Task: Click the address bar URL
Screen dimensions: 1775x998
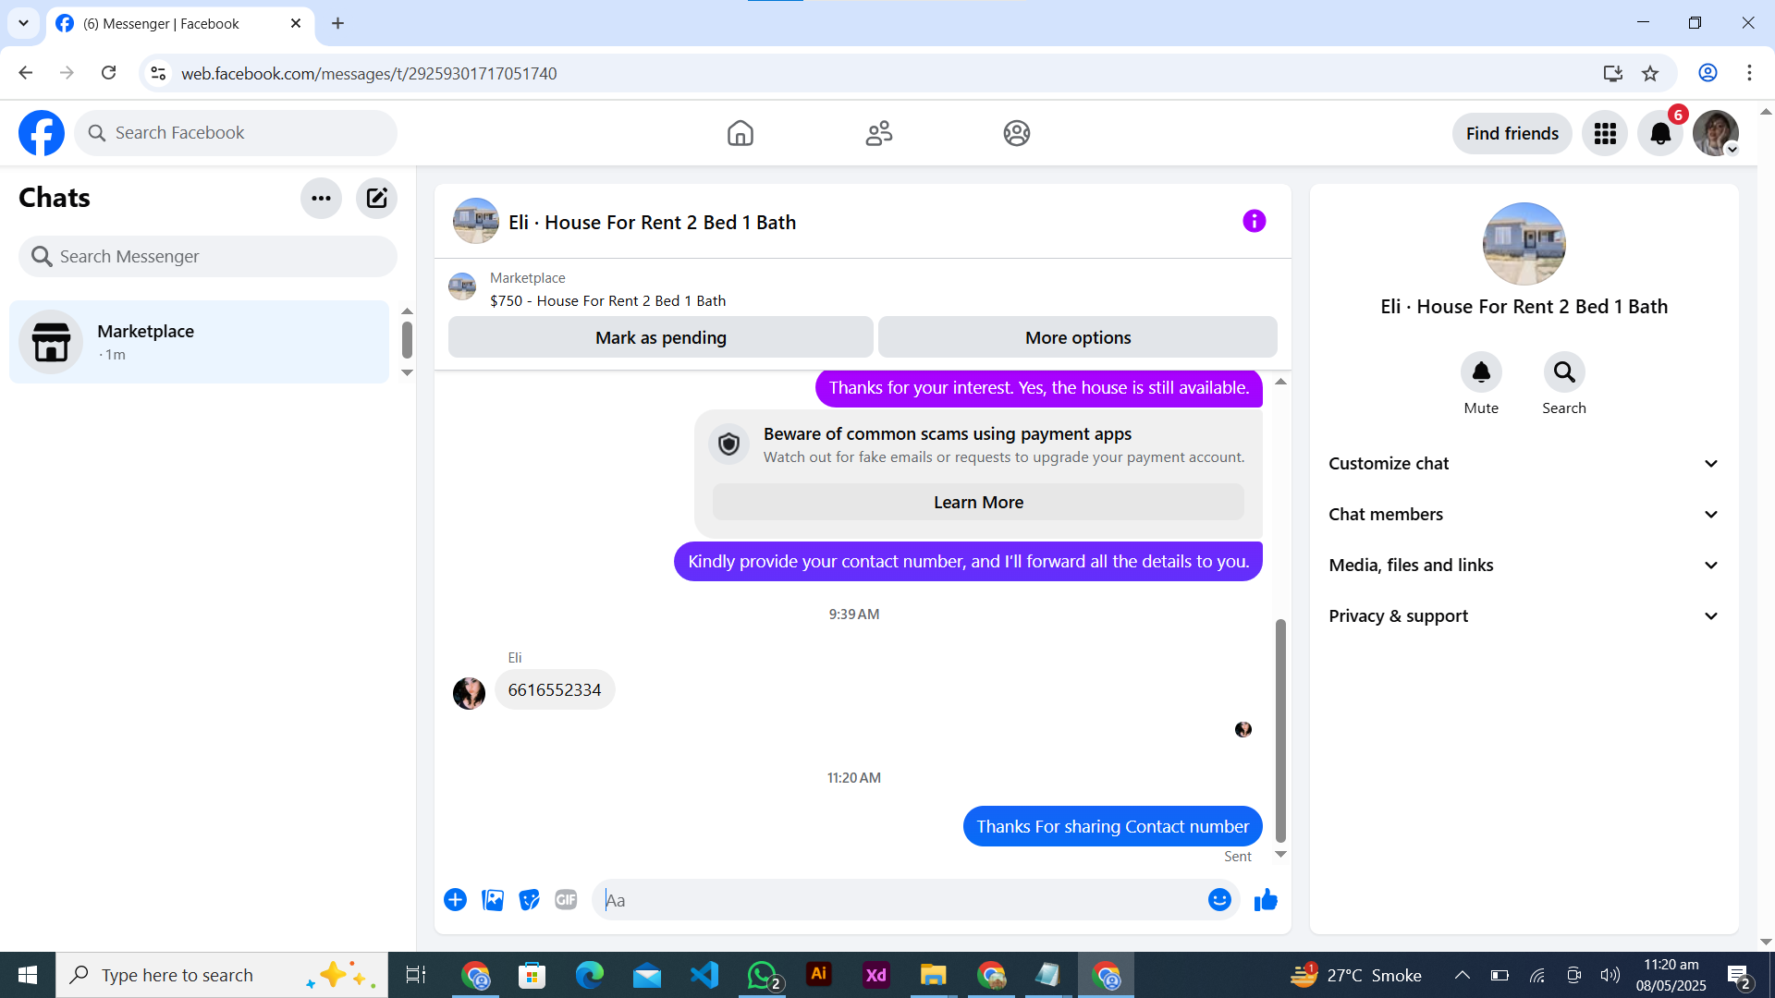Action: click(x=369, y=73)
